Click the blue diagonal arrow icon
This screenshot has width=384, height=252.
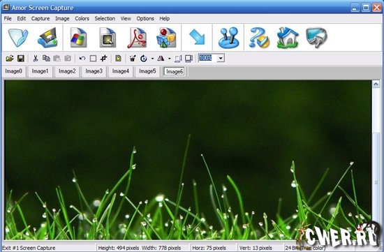(x=197, y=37)
